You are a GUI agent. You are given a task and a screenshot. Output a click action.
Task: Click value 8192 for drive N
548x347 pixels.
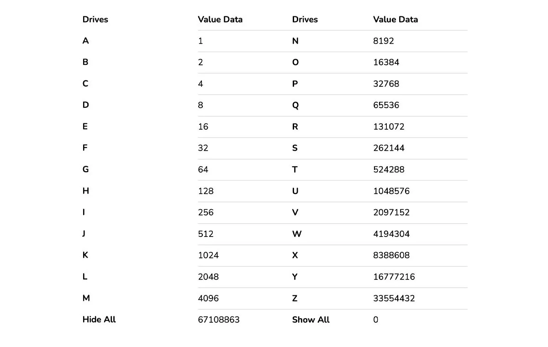tap(383, 41)
